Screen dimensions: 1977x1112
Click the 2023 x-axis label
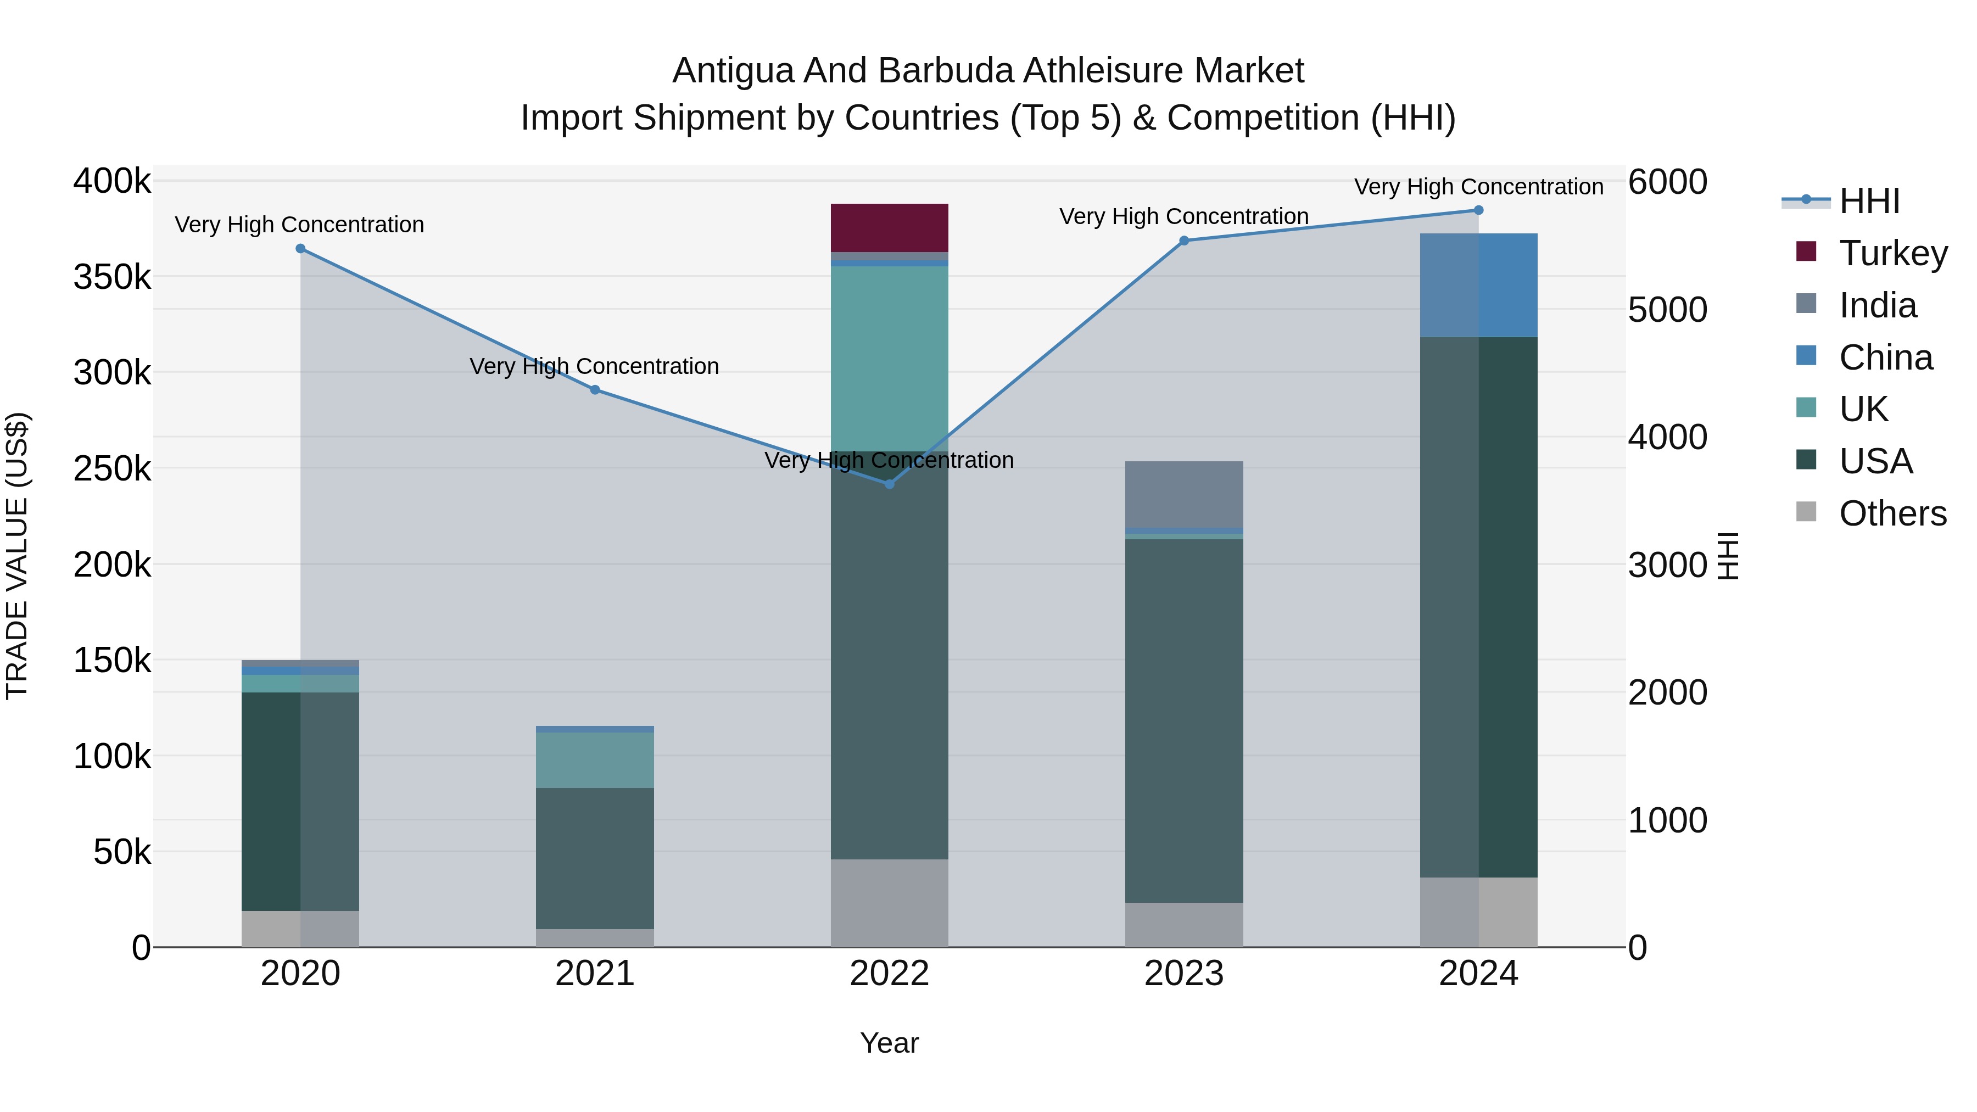click(x=1184, y=974)
